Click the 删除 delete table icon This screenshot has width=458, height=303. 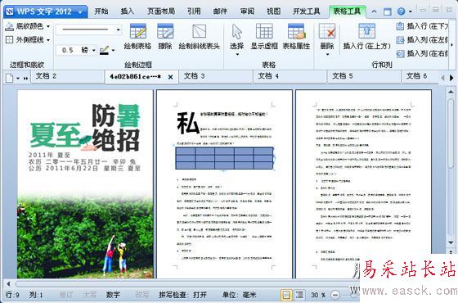[x=327, y=31]
